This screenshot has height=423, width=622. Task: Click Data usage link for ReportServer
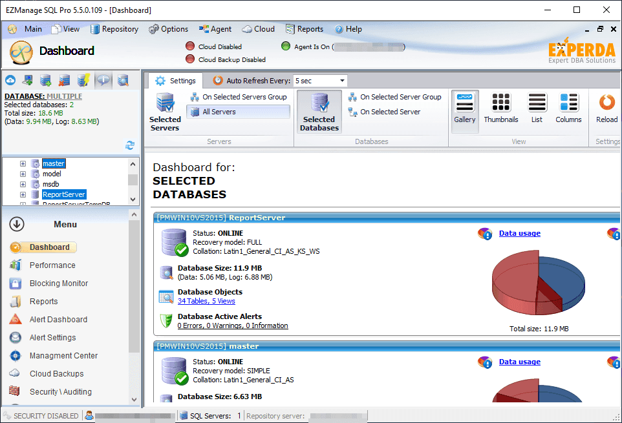pyautogui.click(x=520, y=233)
